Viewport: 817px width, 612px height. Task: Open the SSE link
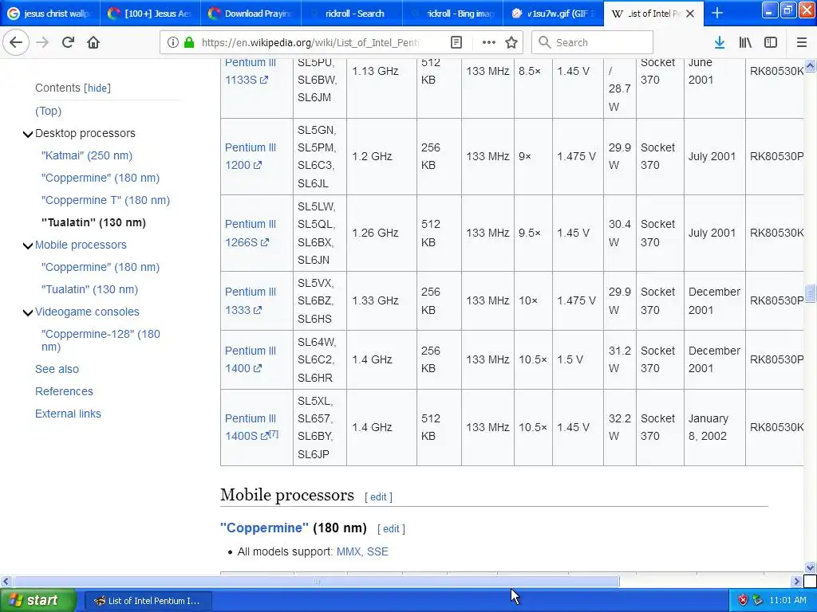(377, 551)
